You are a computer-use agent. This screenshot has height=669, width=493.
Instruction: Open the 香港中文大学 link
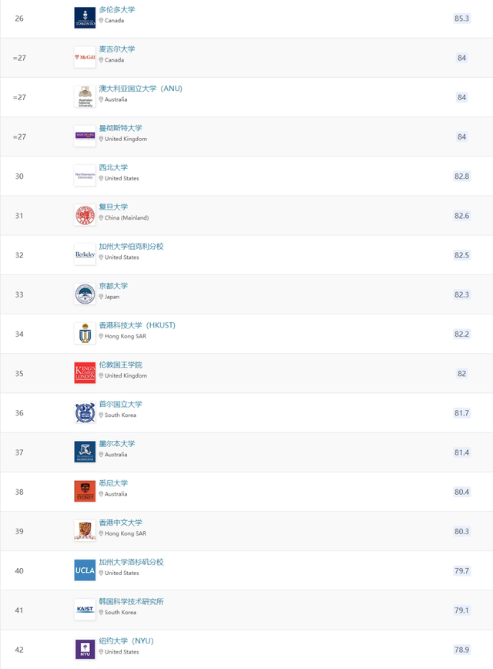point(121,523)
